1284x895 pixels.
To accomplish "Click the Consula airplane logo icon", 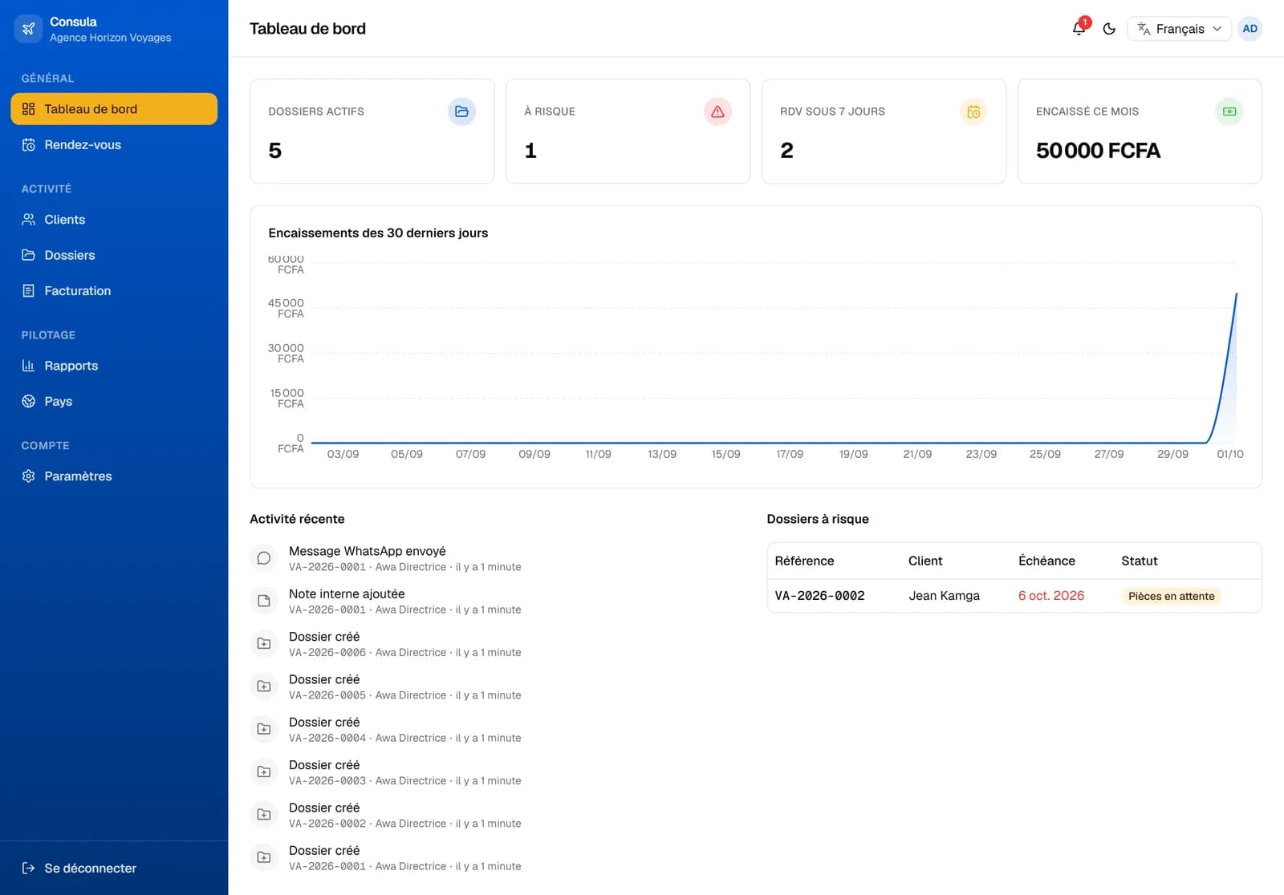I will 28,29.
